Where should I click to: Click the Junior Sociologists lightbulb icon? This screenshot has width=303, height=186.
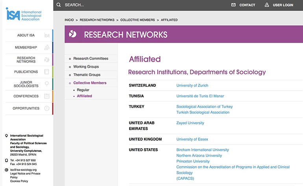coord(47,84)
